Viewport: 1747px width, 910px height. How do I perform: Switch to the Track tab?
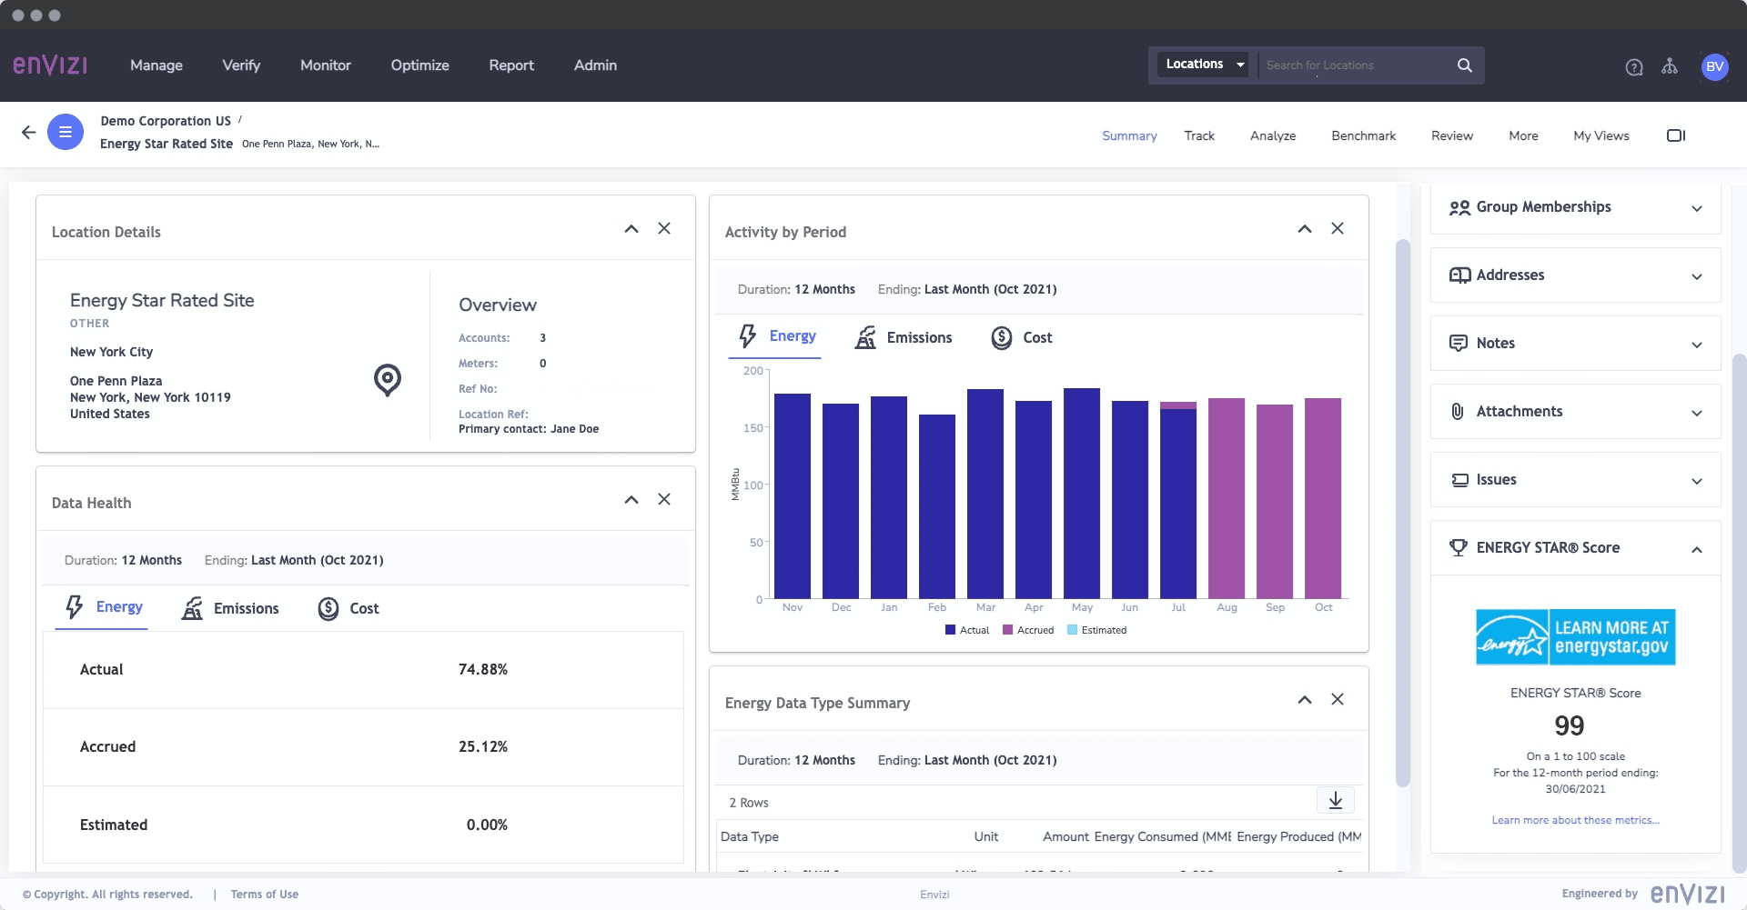tap(1198, 135)
